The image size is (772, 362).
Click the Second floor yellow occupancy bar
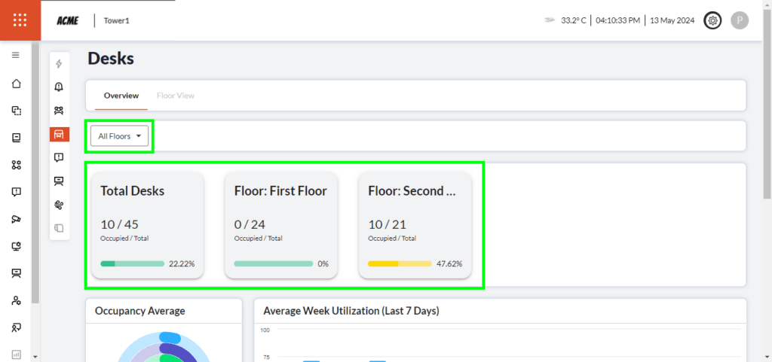click(x=400, y=264)
